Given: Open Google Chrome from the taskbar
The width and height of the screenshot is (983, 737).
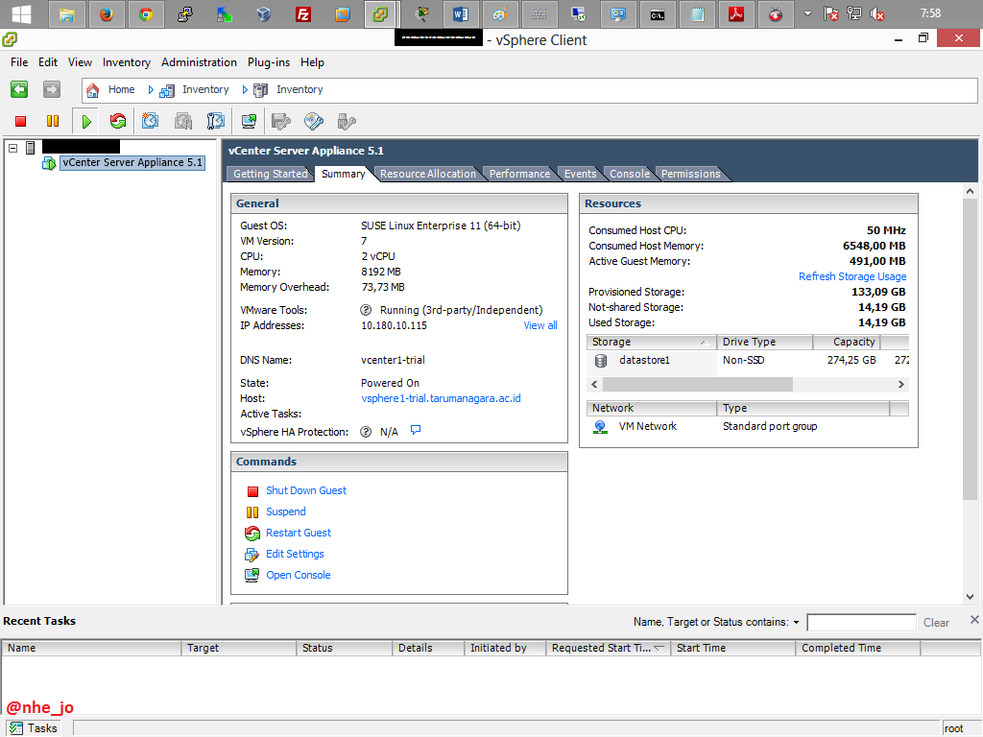Looking at the screenshot, I should coord(146,13).
